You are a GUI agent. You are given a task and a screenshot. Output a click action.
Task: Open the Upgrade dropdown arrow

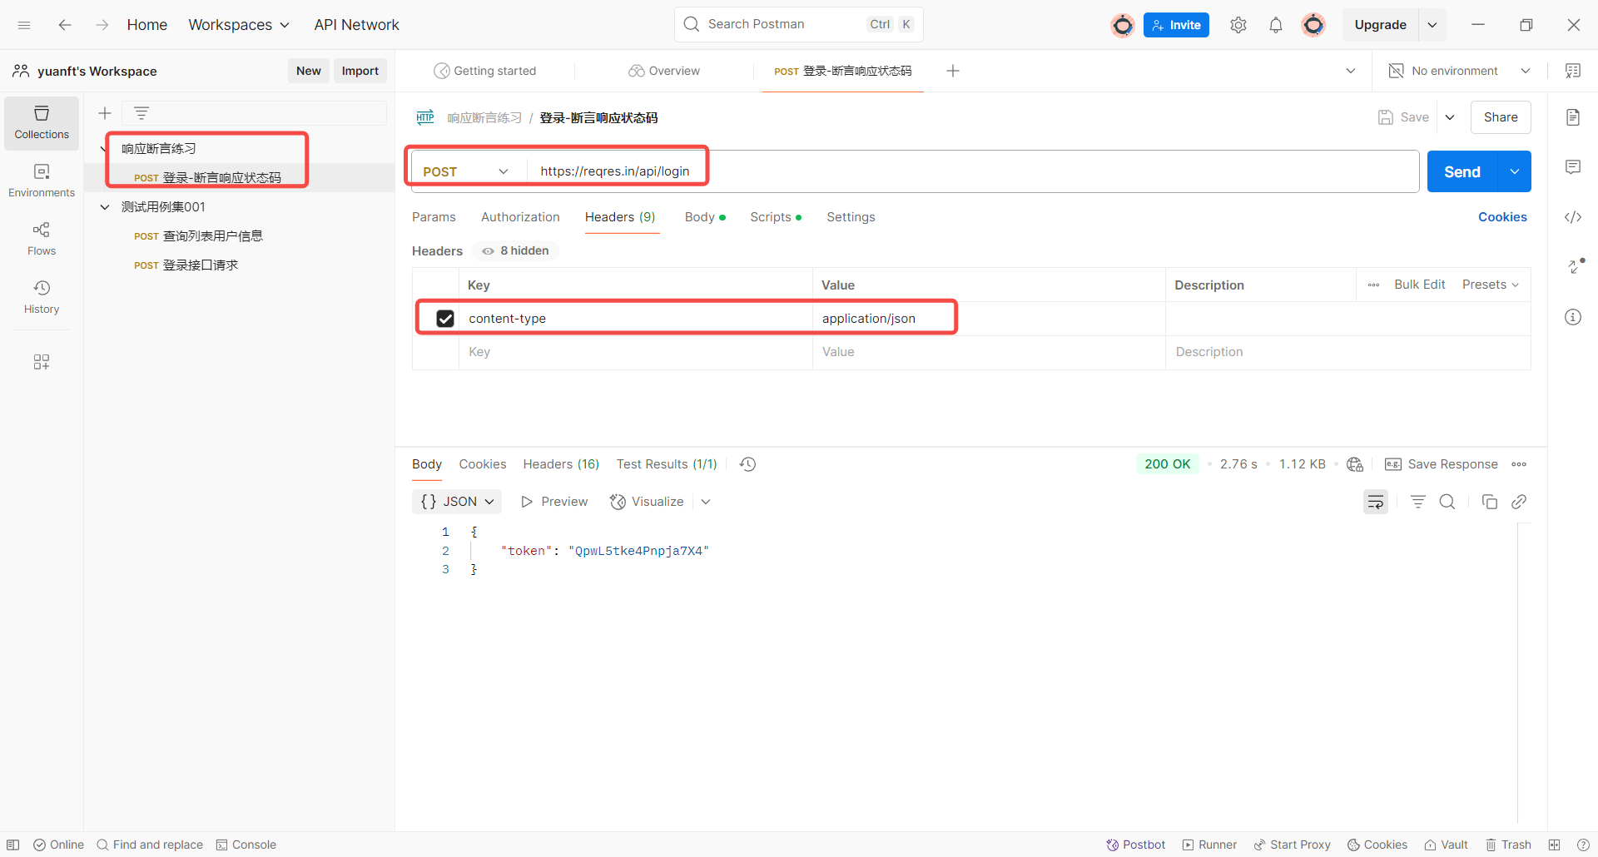[x=1432, y=25]
